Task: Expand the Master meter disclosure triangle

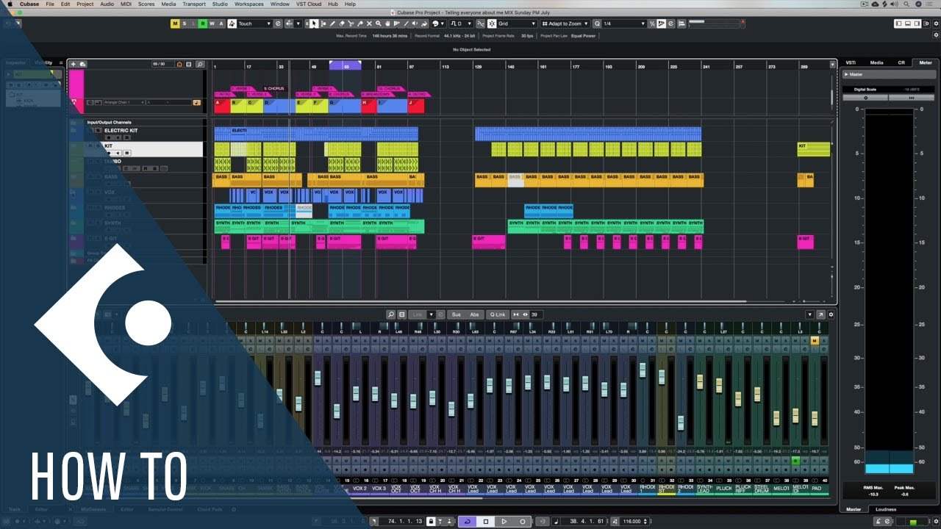Action: pos(846,74)
